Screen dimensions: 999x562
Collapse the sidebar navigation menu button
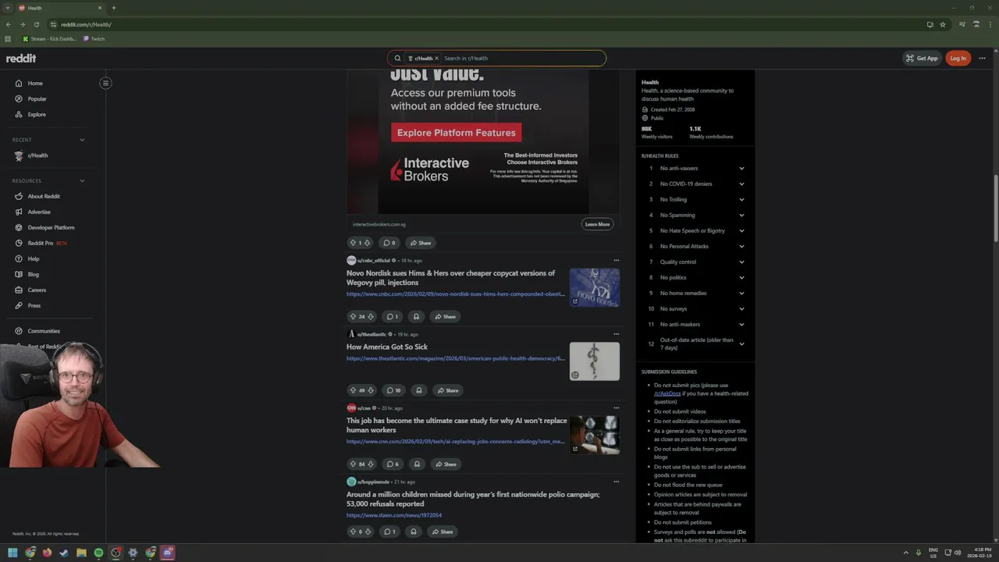[105, 84]
